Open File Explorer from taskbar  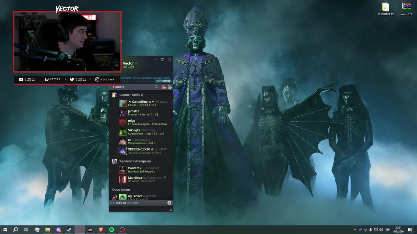click(48, 230)
